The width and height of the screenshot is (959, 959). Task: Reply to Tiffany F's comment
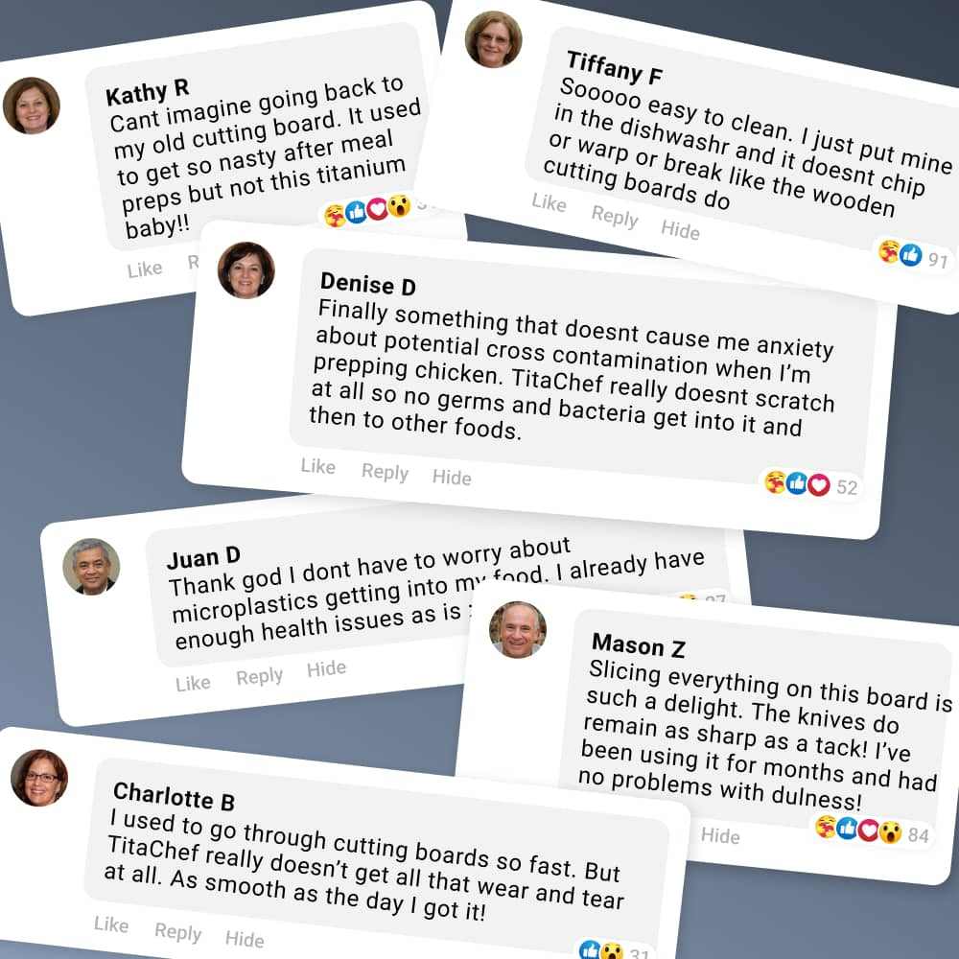[615, 216]
